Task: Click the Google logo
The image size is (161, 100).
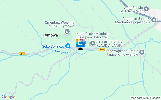Action: point(8,97)
